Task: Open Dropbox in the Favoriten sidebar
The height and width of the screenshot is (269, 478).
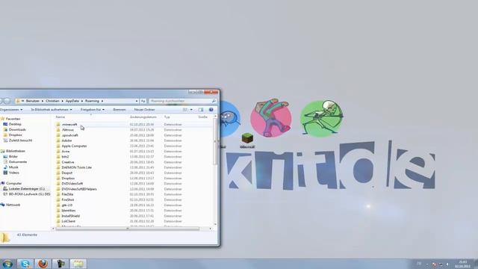Action: point(15,135)
